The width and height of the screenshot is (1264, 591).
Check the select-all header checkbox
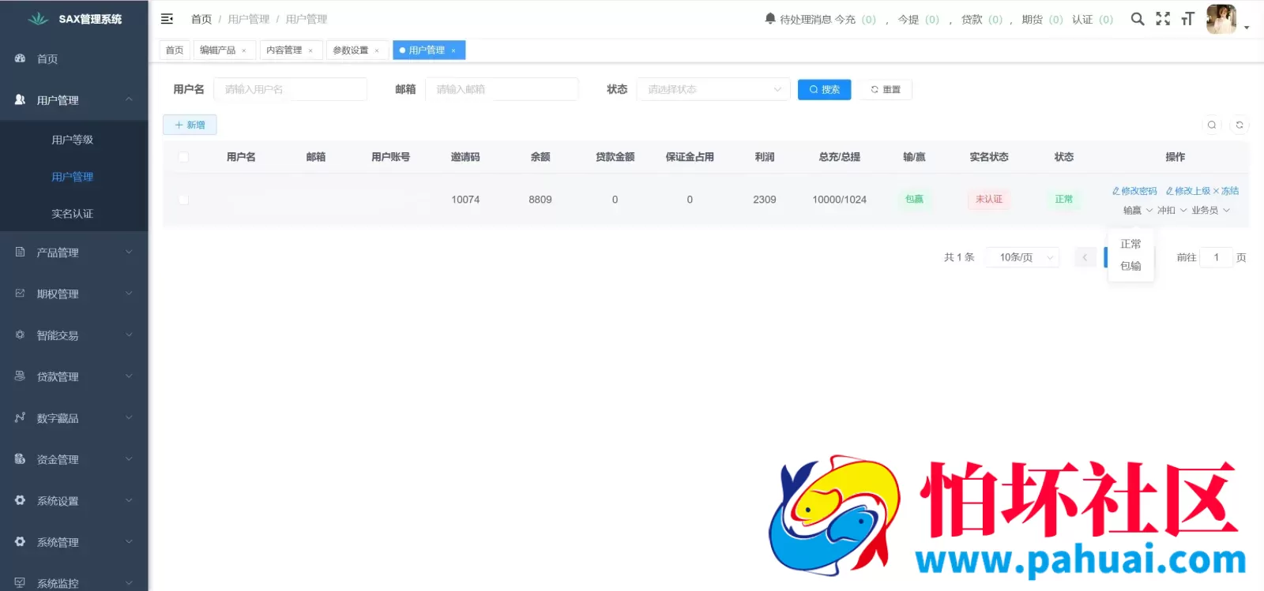pyautogui.click(x=183, y=157)
